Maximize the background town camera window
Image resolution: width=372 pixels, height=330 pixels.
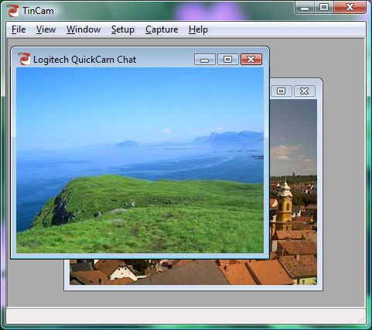coord(281,91)
